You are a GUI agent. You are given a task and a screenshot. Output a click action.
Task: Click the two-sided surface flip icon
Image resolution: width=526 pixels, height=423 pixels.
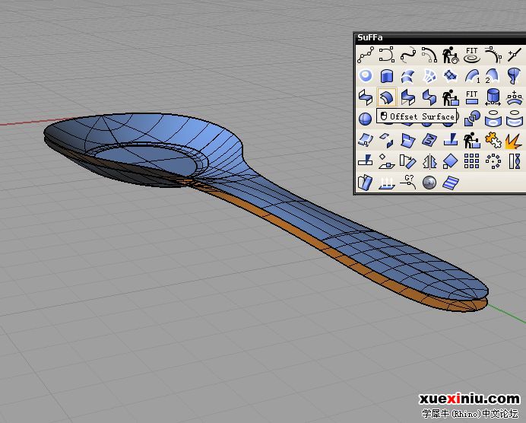(366, 183)
